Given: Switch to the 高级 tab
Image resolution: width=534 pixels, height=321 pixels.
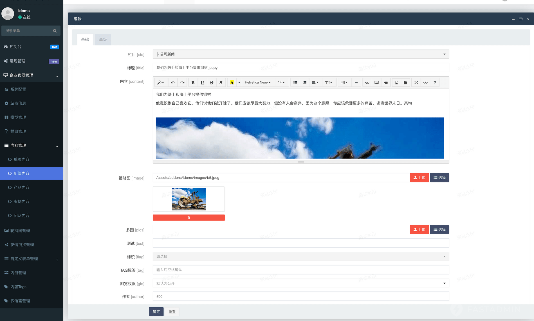Looking at the screenshot, I should (x=103, y=40).
